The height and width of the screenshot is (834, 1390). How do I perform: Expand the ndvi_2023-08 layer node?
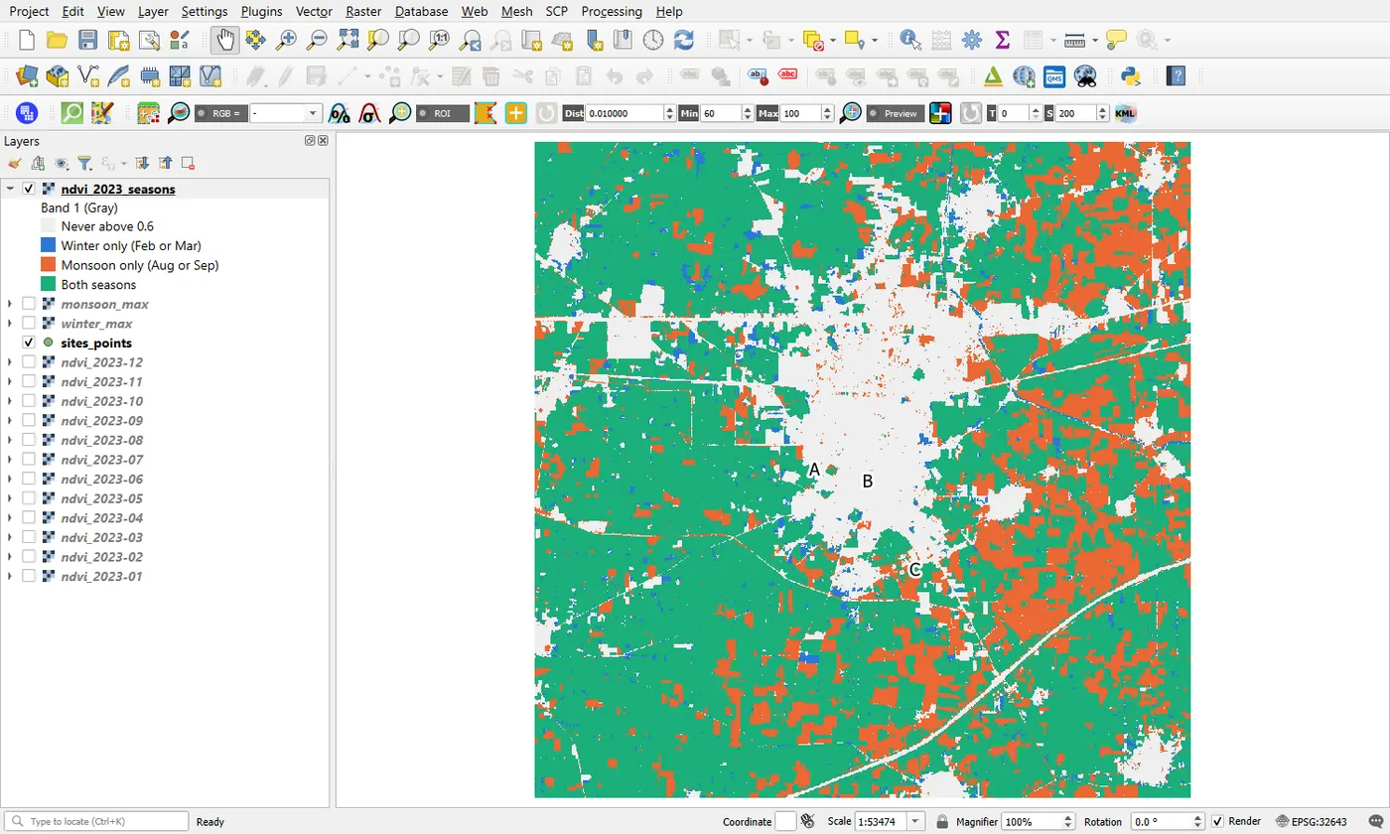coord(10,440)
